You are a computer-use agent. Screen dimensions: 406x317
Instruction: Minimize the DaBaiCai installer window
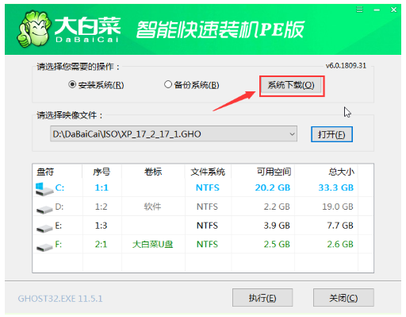click(x=377, y=10)
